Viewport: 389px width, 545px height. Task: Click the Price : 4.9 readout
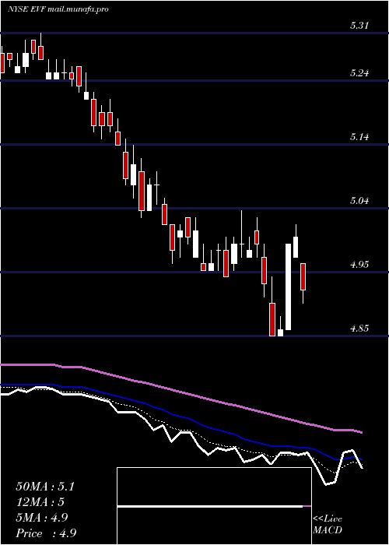[x=46, y=533]
